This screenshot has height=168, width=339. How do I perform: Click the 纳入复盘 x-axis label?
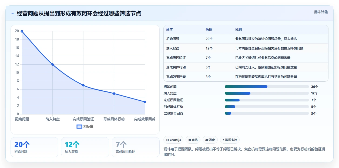coord(53,119)
